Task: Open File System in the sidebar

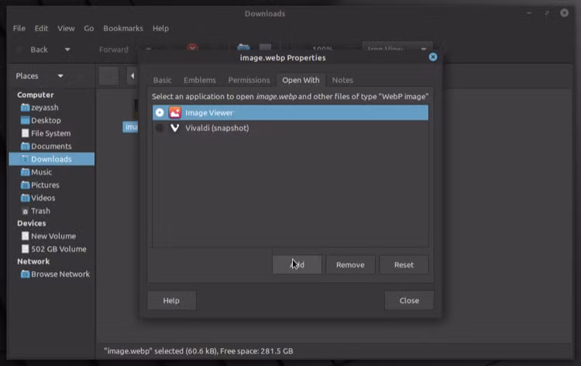Action: [x=51, y=133]
